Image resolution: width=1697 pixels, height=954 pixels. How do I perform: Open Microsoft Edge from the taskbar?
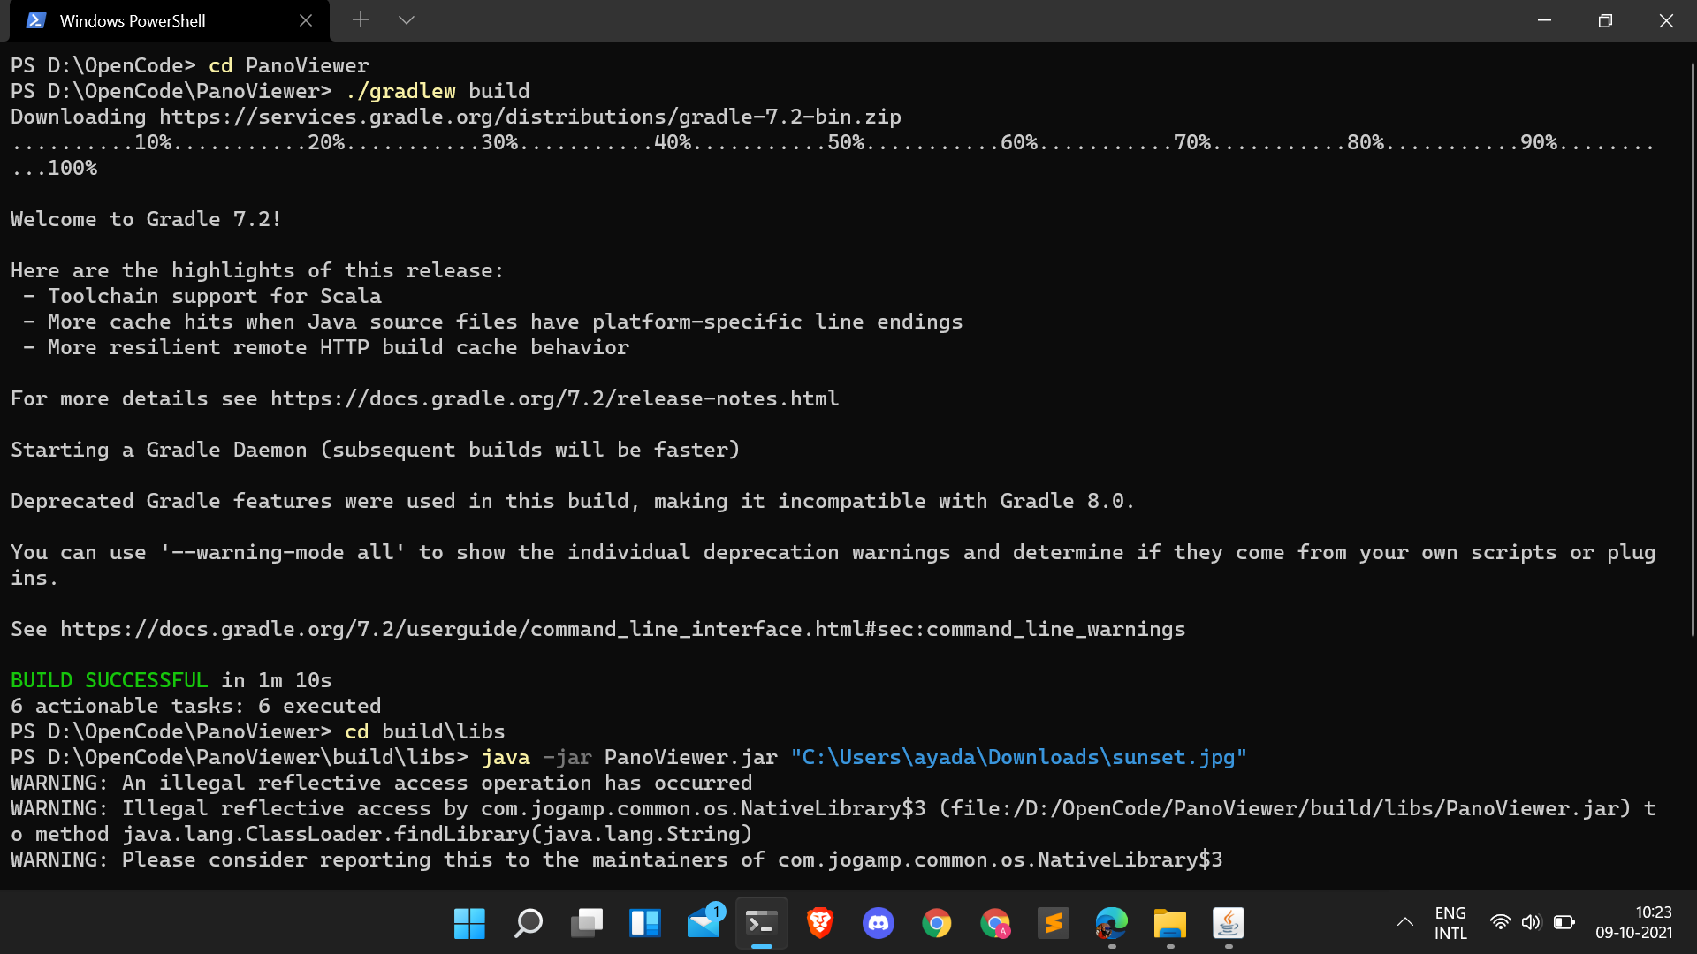coord(1111,923)
